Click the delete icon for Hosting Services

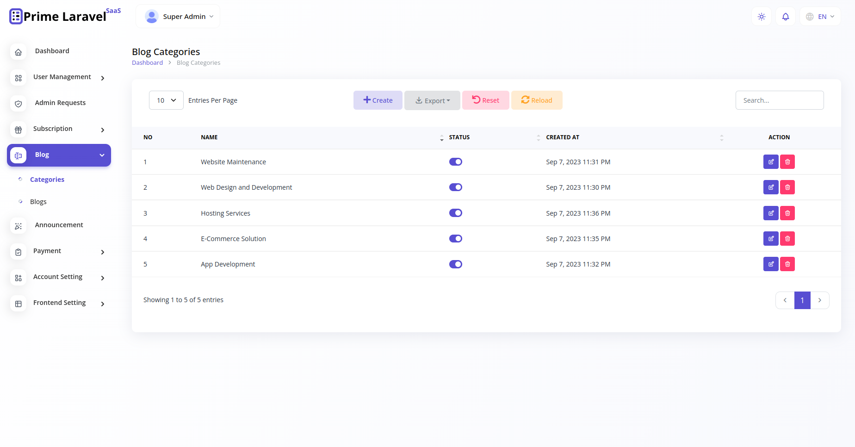pyautogui.click(x=787, y=213)
